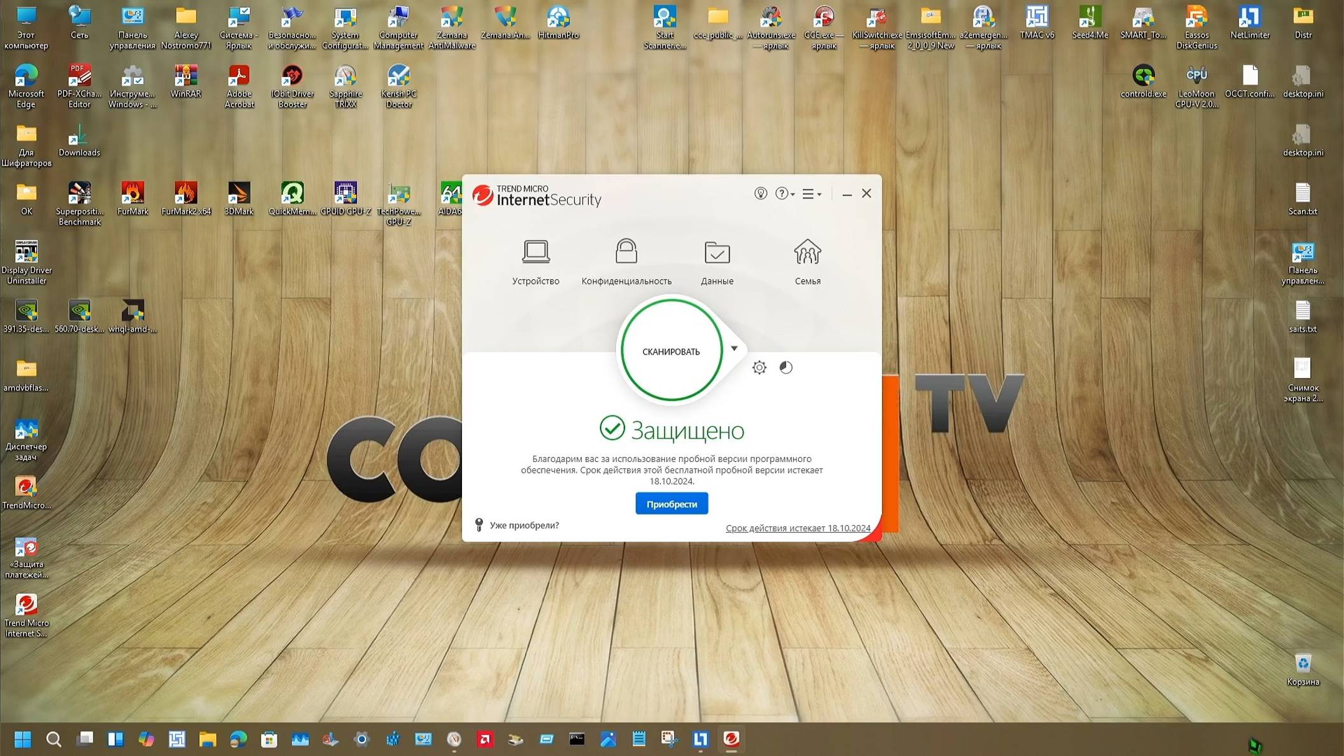The height and width of the screenshot is (756, 1344).
Task: Click the Защищено status checkmark
Action: tap(612, 428)
